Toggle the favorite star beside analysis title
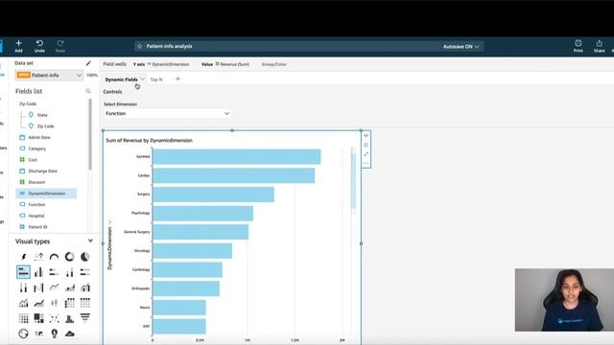The height and width of the screenshot is (345, 614). 139,46
